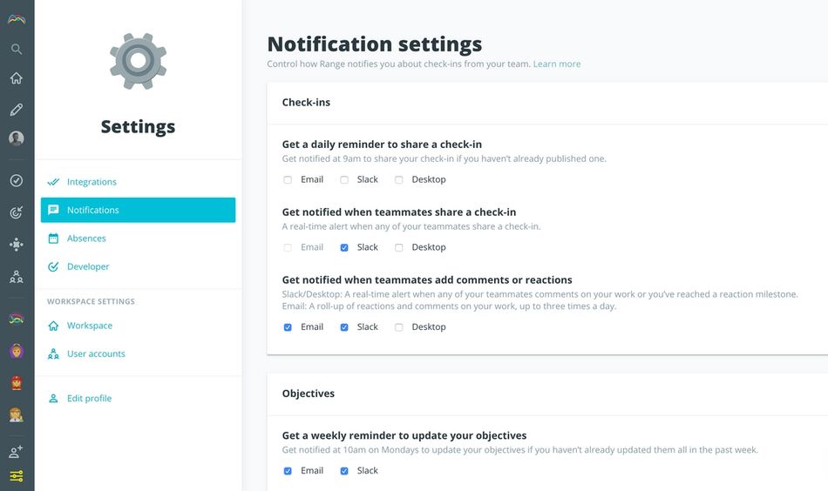Enable Desktop for the daily check-in reminder
Screen dimensions: 828x491
pos(399,180)
